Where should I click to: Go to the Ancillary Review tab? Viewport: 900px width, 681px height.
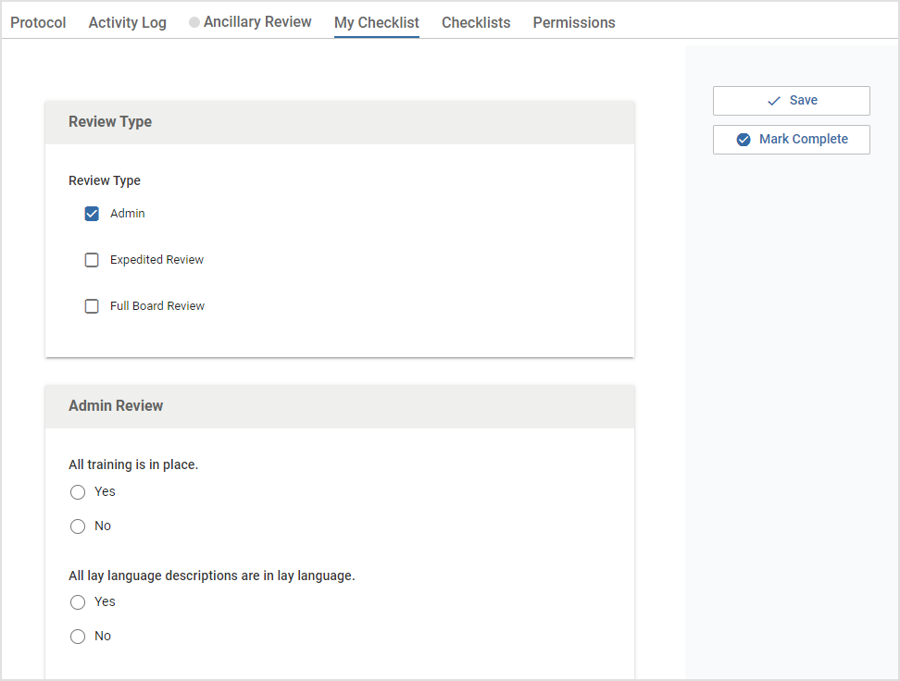click(256, 21)
